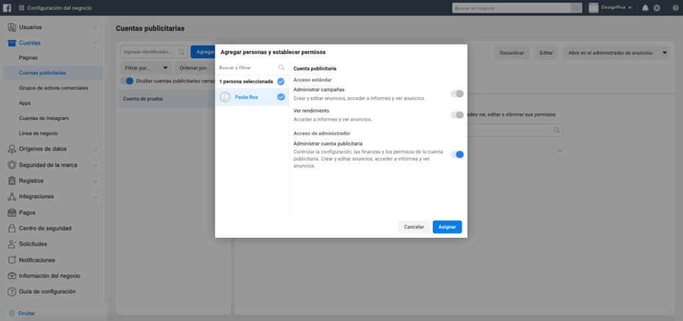Viewport: 683px width, 321px height.
Task: Open the Ordenar por dropdown
Action: click(x=195, y=68)
